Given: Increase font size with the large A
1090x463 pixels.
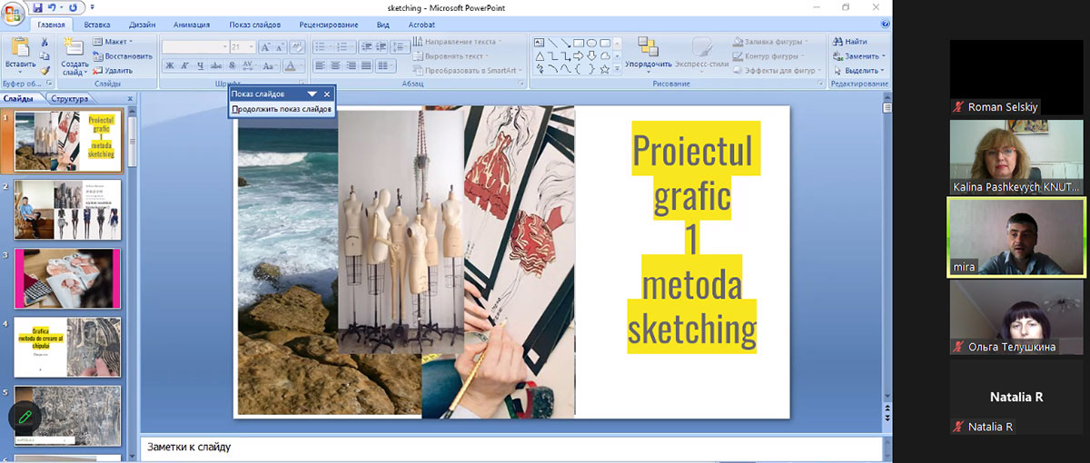Looking at the screenshot, I should 265,47.
